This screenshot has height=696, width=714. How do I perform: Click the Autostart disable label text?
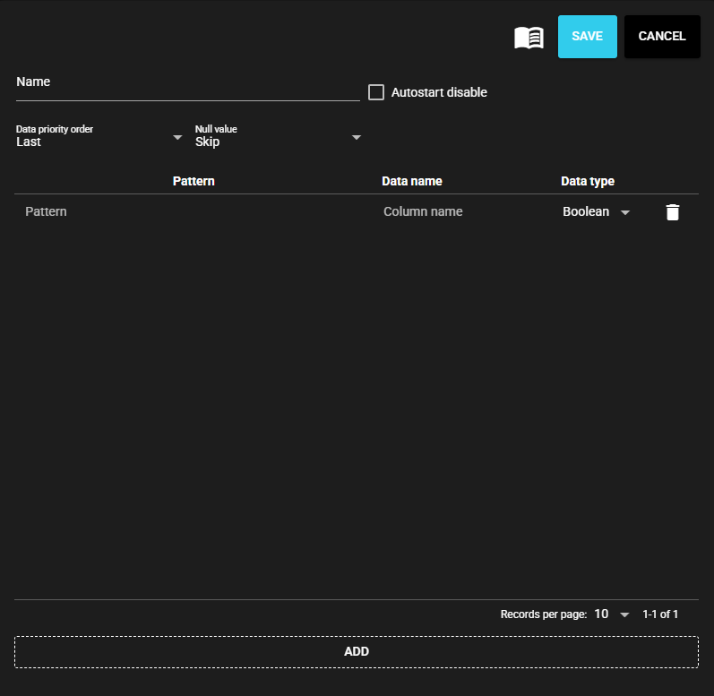coord(439,92)
